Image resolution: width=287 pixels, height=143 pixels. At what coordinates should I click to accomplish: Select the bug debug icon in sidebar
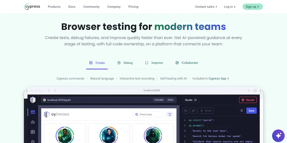(x=33, y=122)
